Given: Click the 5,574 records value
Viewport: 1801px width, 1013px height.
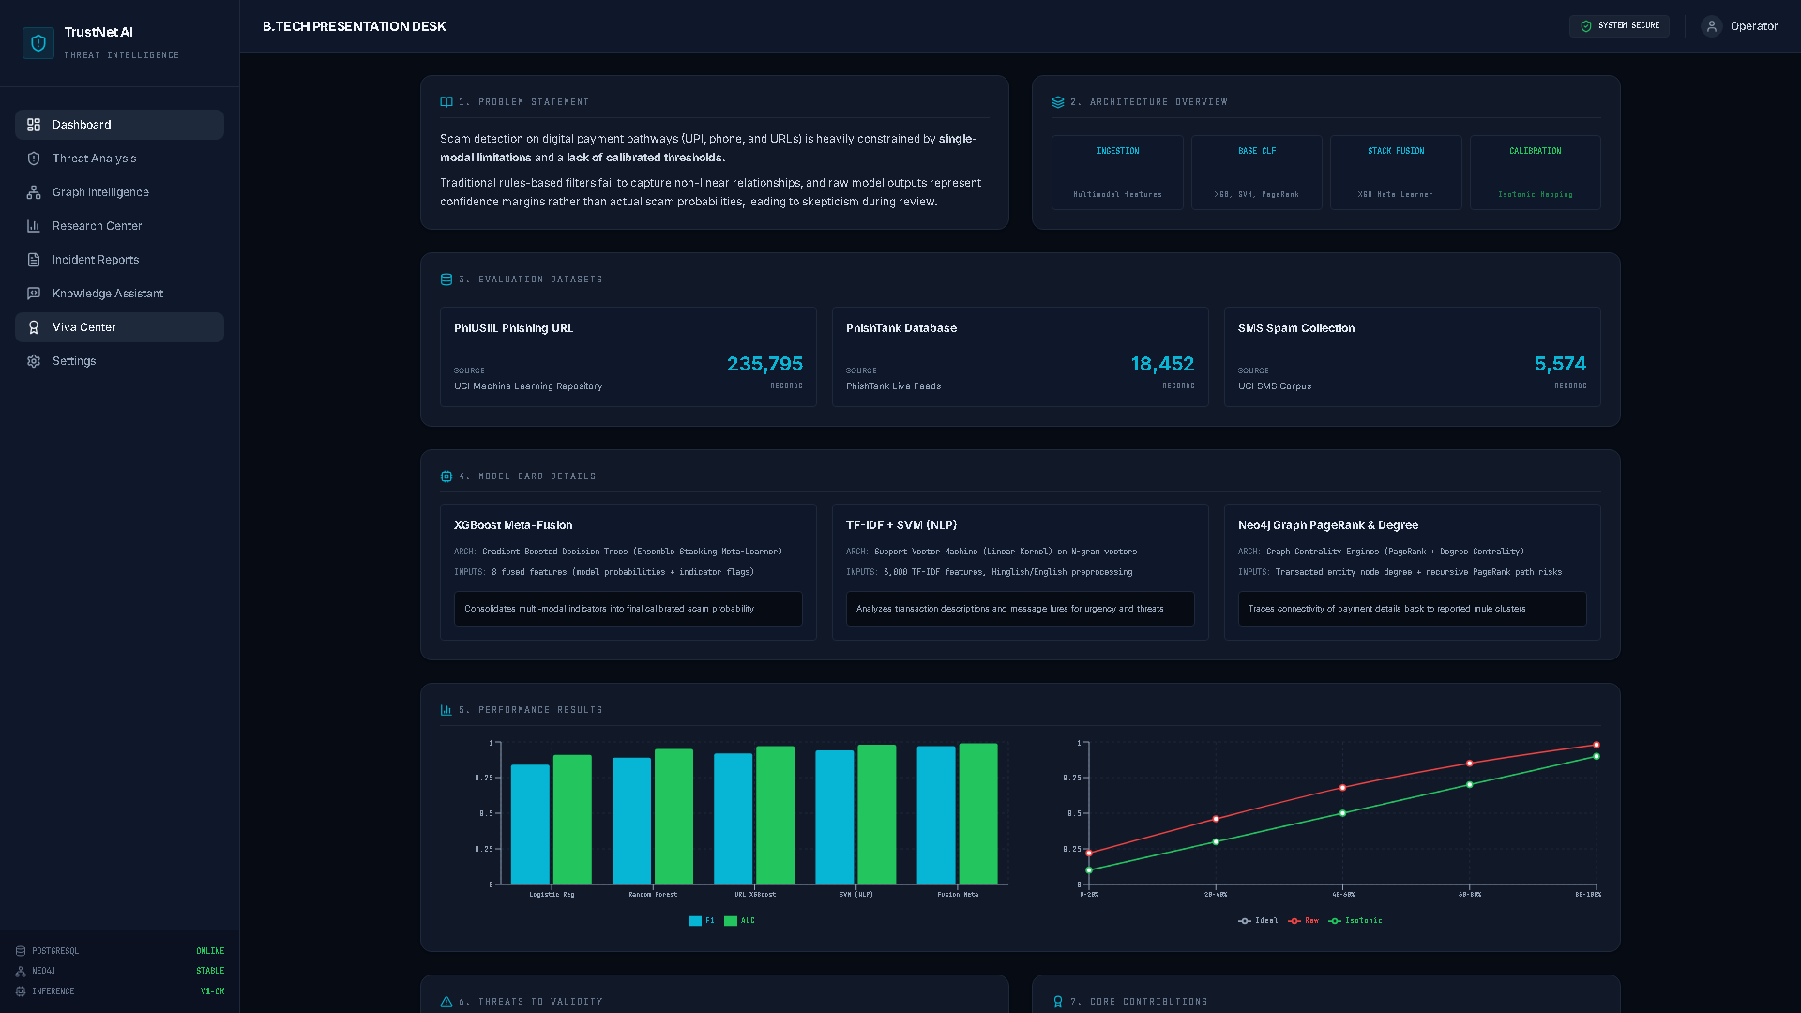Looking at the screenshot, I should [x=1560, y=364].
